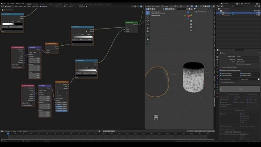Switch viewport to wireframe shading
The height and width of the screenshot is (147, 261).
[203, 7]
